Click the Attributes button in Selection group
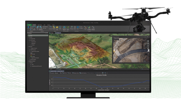181x102 pixels. (x=45, y=27)
